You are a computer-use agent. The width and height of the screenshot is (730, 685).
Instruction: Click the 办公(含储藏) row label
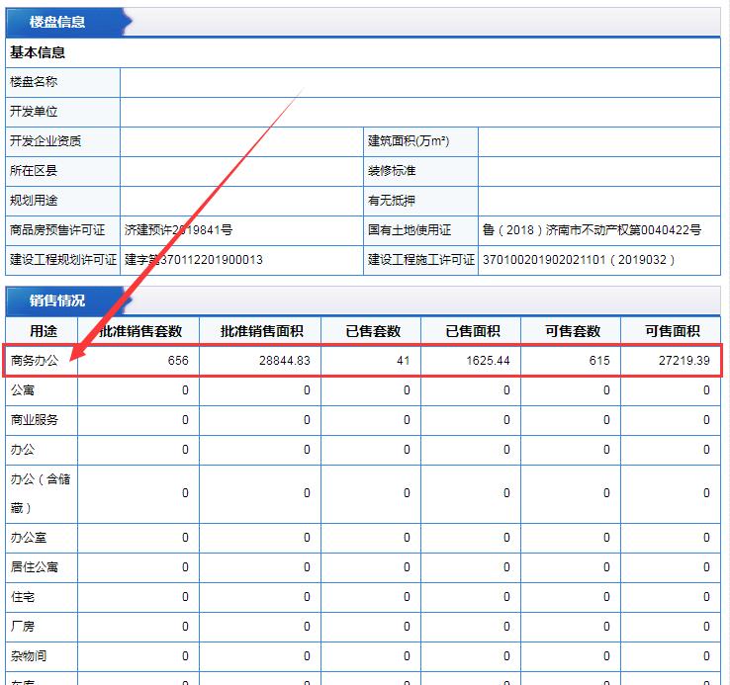(x=41, y=493)
